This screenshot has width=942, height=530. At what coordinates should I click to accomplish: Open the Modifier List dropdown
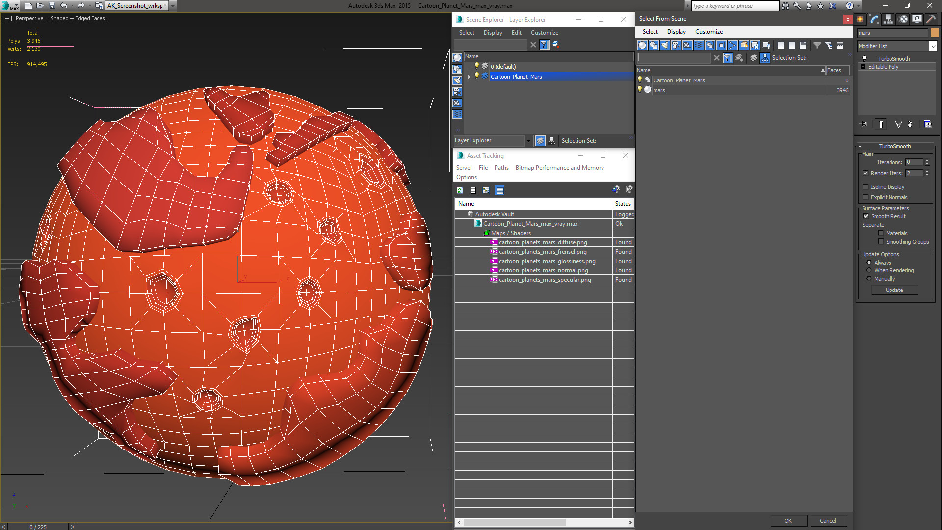click(x=933, y=46)
